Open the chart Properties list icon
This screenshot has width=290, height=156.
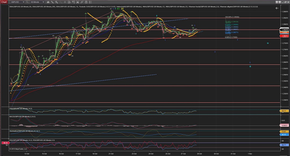click(90, 2)
